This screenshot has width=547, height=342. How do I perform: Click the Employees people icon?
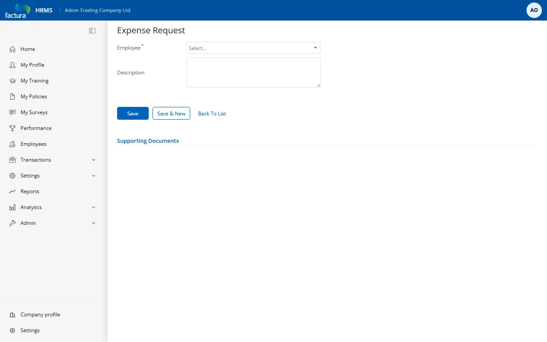tap(12, 144)
